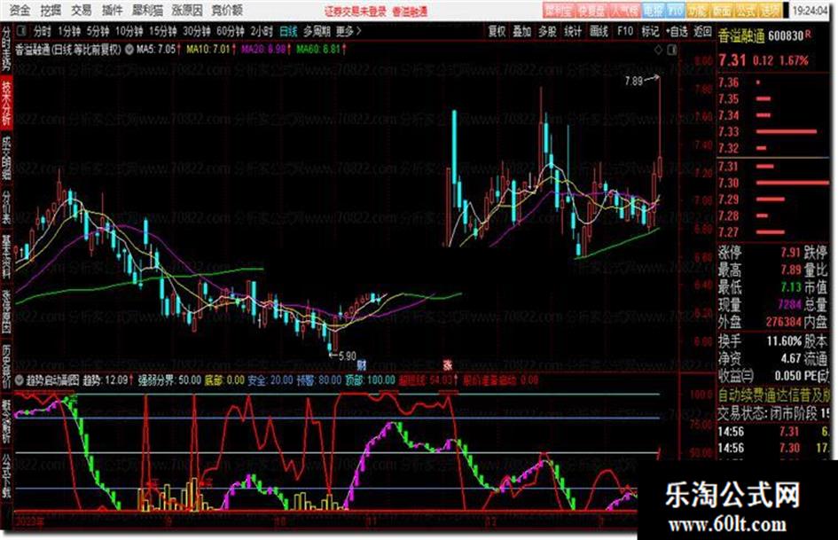Screen dimensions: 838x540
Task: Switch to 1分钟 period
Action: 68,32
